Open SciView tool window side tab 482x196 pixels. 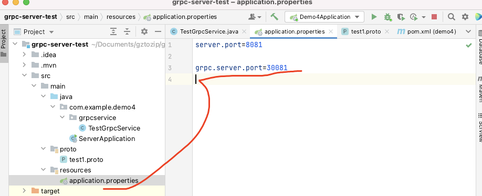[x=479, y=127]
